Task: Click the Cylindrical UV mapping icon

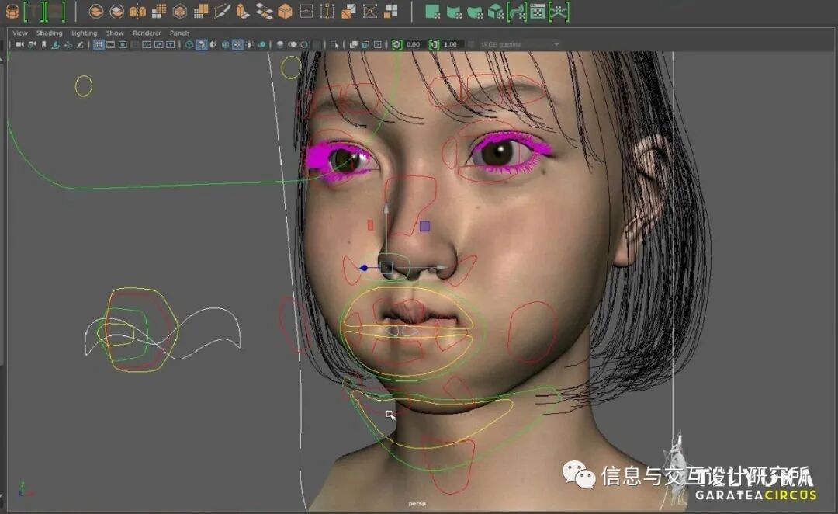Action: (454, 11)
